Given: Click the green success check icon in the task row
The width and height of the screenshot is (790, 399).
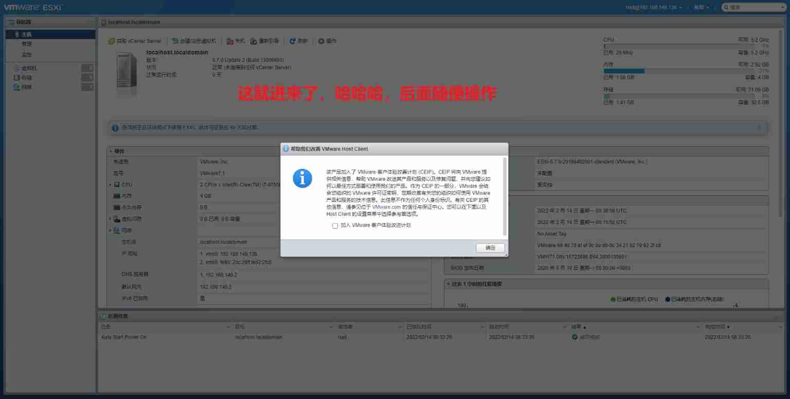Looking at the screenshot, I should pos(574,337).
